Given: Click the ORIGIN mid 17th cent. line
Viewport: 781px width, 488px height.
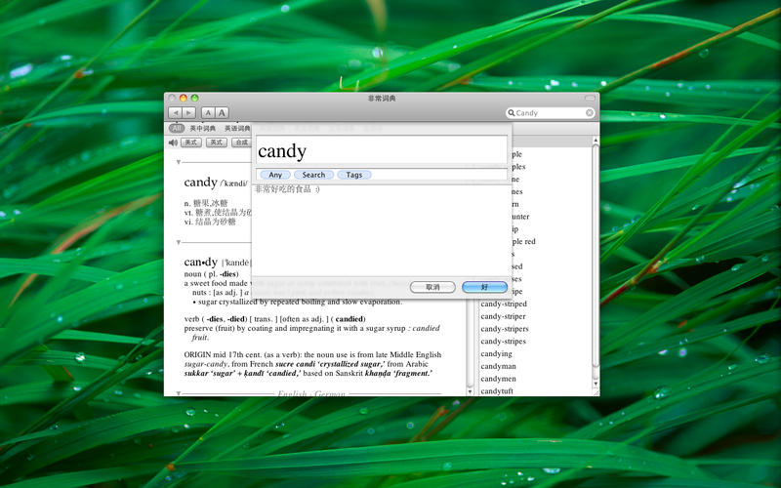Looking at the screenshot, I should (x=312, y=354).
